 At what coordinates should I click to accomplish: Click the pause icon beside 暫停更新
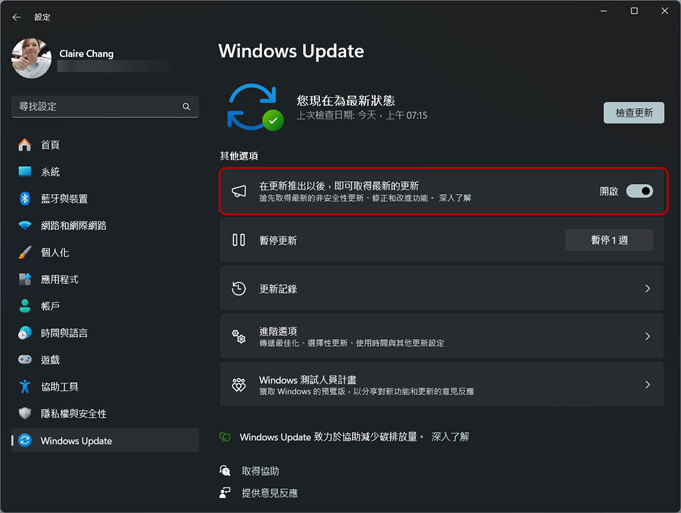(239, 240)
